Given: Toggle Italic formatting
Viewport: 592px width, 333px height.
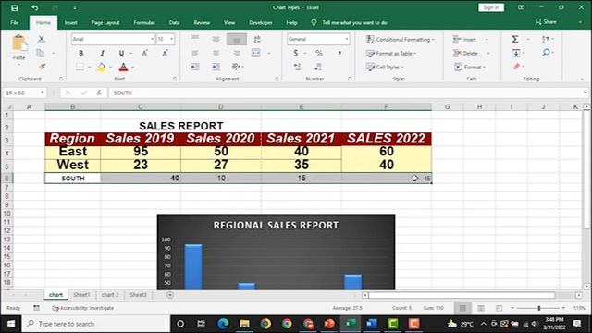Looking at the screenshot, I should click(102, 54).
